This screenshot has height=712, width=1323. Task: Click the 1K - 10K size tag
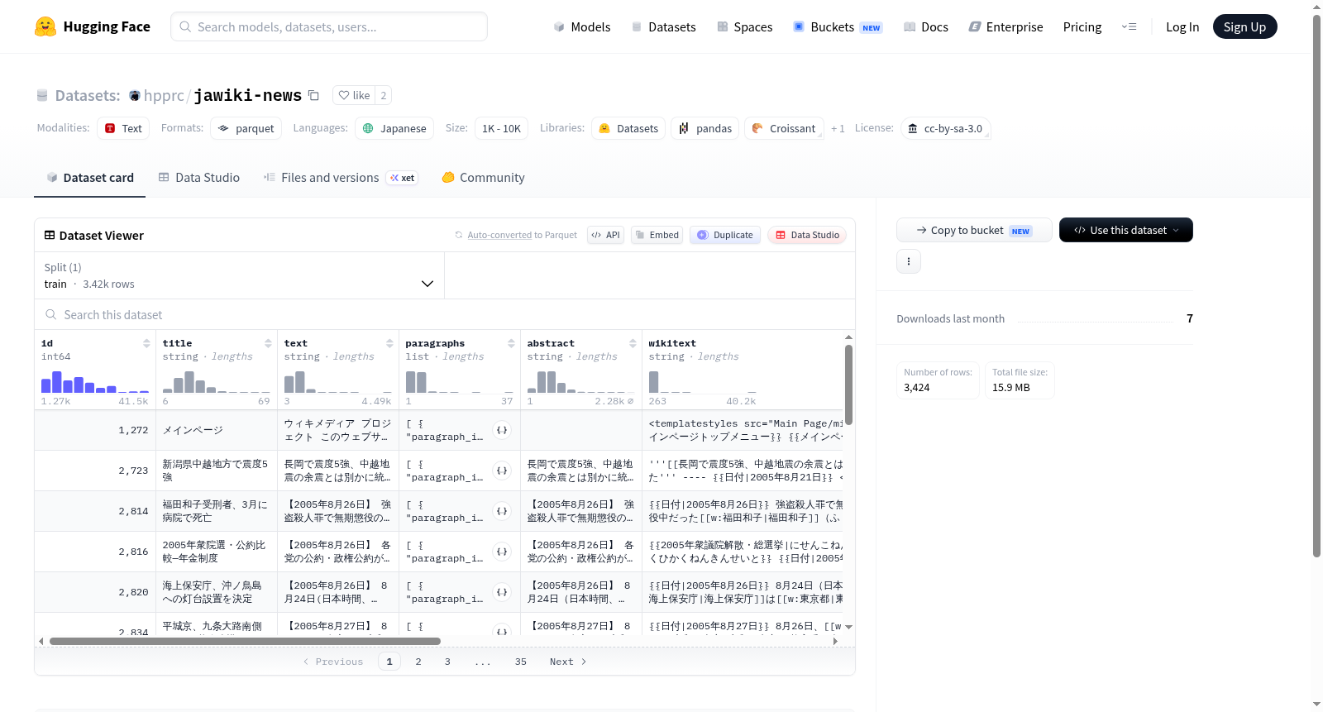(501, 128)
